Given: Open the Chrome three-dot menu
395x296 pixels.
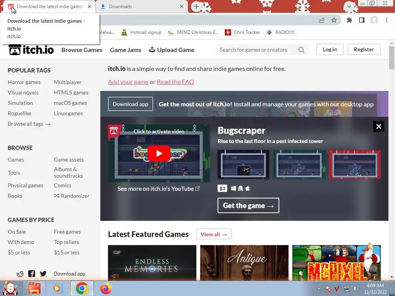Looking at the screenshot, I should pos(387,20).
